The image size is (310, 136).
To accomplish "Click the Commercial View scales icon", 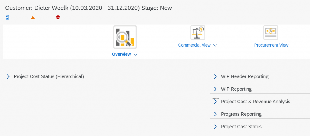I will [198, 33].
